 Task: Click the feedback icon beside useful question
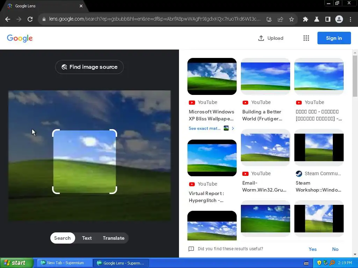tap(191, 249)
